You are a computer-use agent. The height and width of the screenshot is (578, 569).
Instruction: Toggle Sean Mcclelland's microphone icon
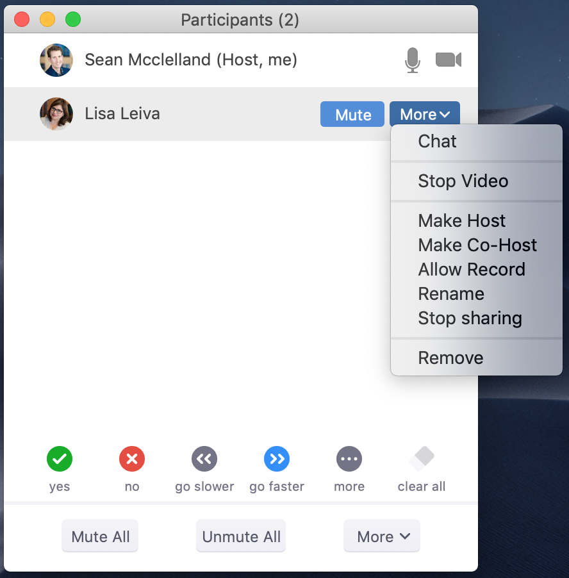[413, 60]
